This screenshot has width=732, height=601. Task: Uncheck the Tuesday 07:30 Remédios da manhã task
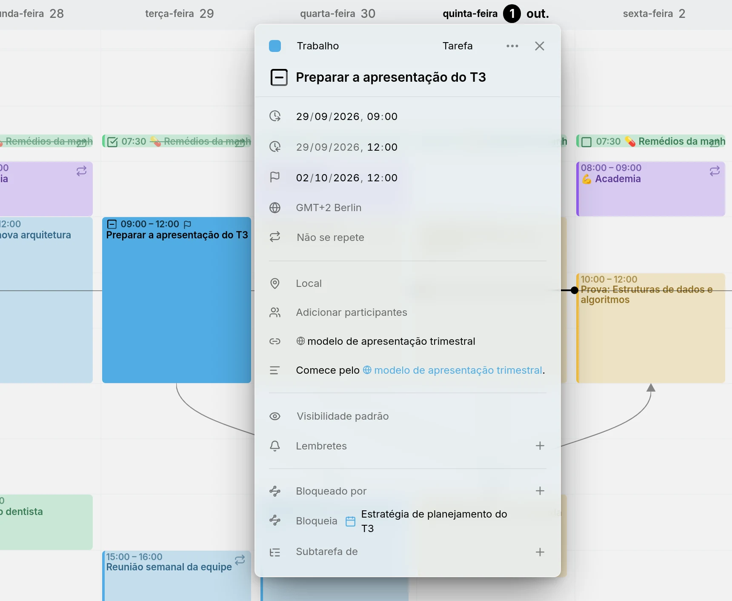[x=113, y=142]
